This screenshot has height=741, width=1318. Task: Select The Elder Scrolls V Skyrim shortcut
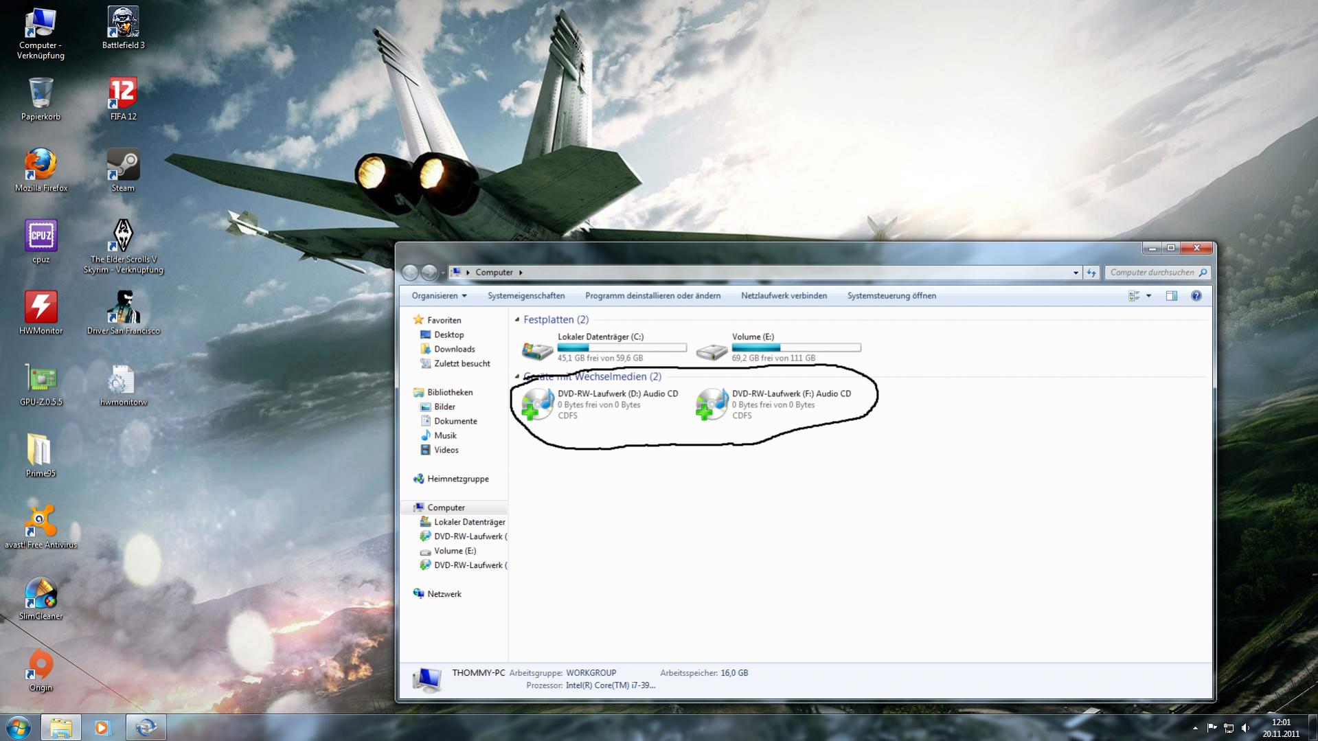tap(123, 247)
